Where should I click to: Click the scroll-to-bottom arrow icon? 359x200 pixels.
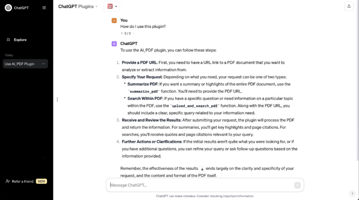(202, 169)
